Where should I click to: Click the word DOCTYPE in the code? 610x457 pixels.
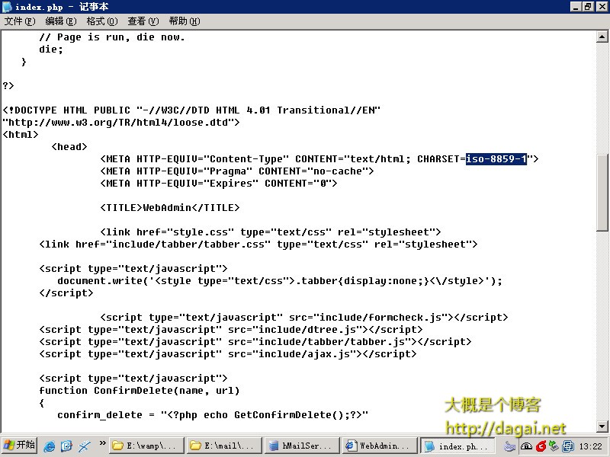(36, 110)
